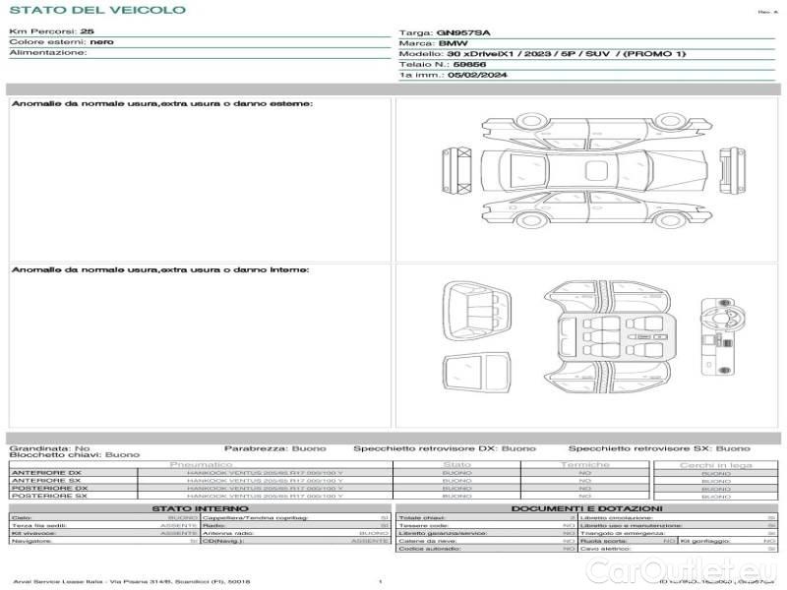Screen dimensions: 787x590
Task: Click the Pneumatico column header
Action: 201,464
